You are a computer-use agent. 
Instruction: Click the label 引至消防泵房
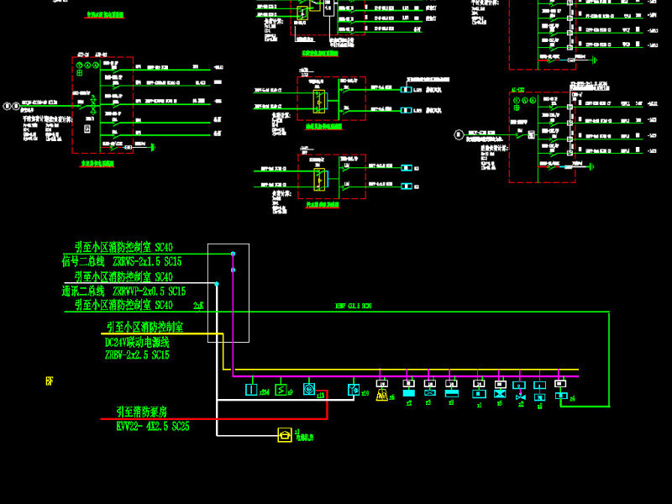click(x=142, y=412)
